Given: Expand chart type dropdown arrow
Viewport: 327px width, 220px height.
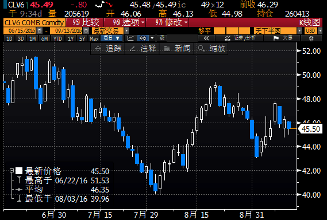Looking at the screenshot, I should [152, 38].
